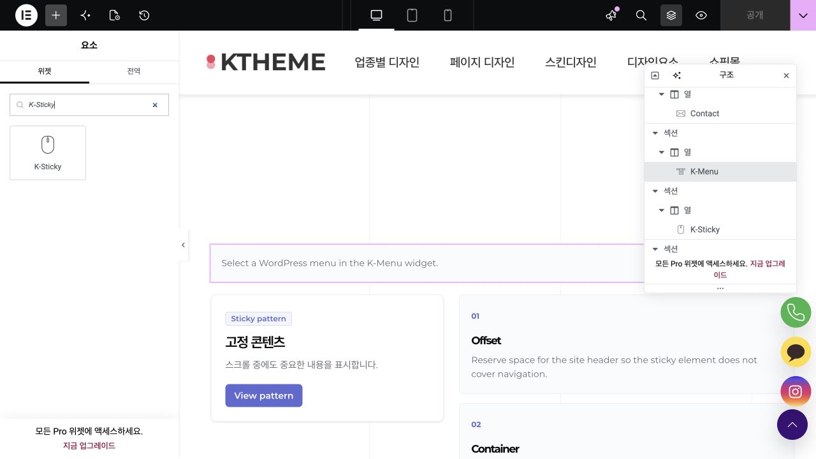Close the 구조 structure panel
Viewport: 816px width, 459px height.
786,75
